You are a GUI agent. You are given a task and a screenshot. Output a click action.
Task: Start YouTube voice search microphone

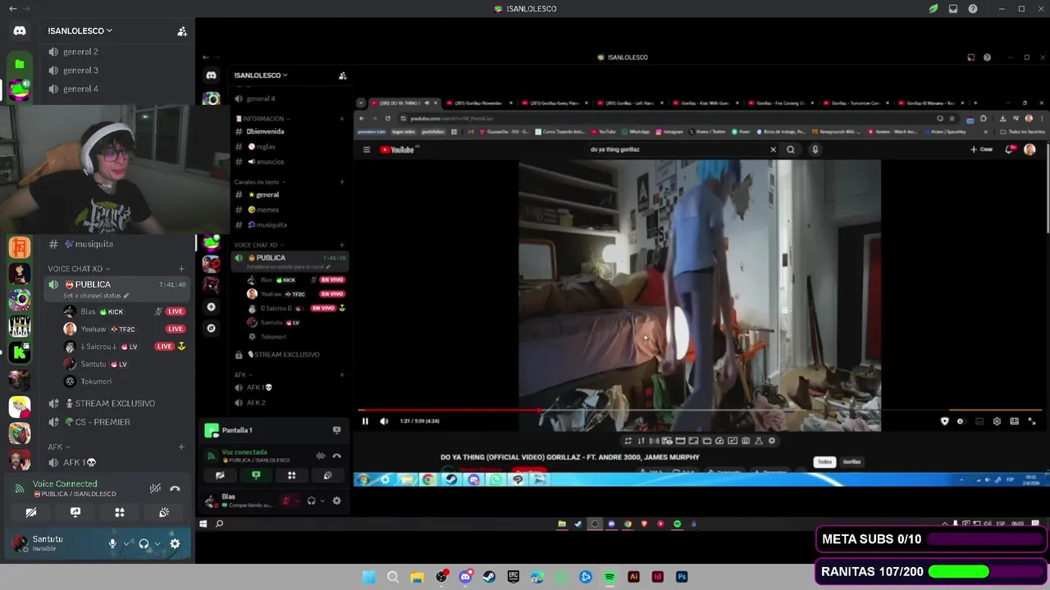point(815,150)
